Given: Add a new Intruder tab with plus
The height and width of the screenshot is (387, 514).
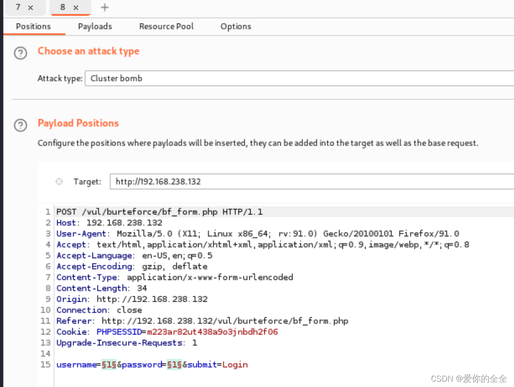Looking at the screenshot, I should click(x=104, y=7).
